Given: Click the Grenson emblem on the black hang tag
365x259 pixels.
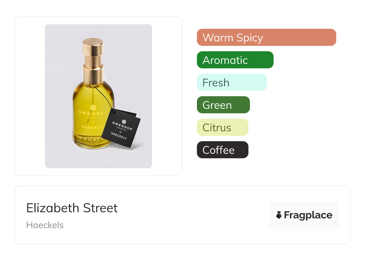Looking at the screenshot, I should [x=124, y=121].
